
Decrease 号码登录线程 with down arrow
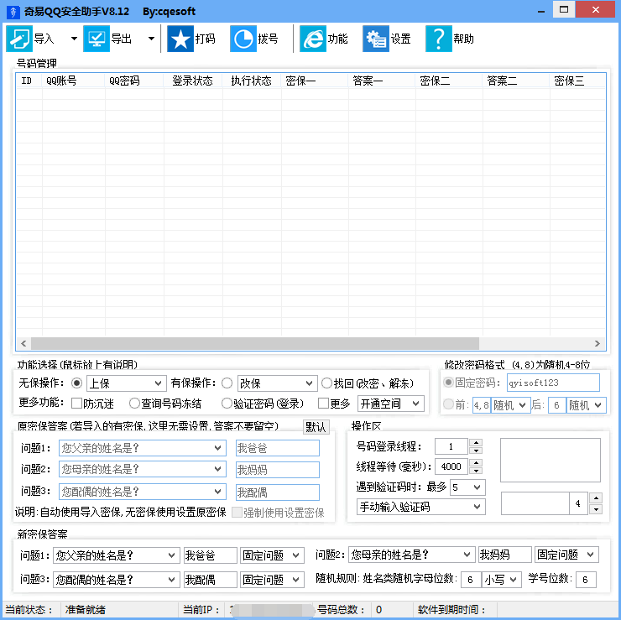(x=476, y=451)
